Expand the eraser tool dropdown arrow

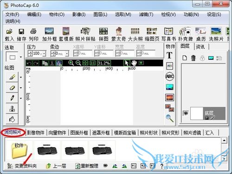21,88
